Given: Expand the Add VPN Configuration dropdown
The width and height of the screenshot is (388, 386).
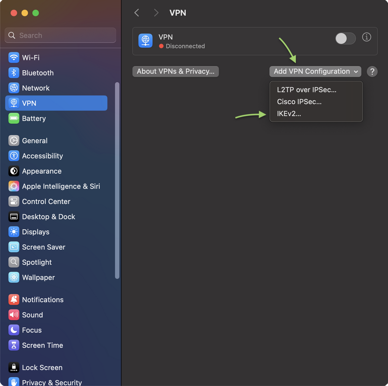Looking at the screenshot, I should click(315, 71).
